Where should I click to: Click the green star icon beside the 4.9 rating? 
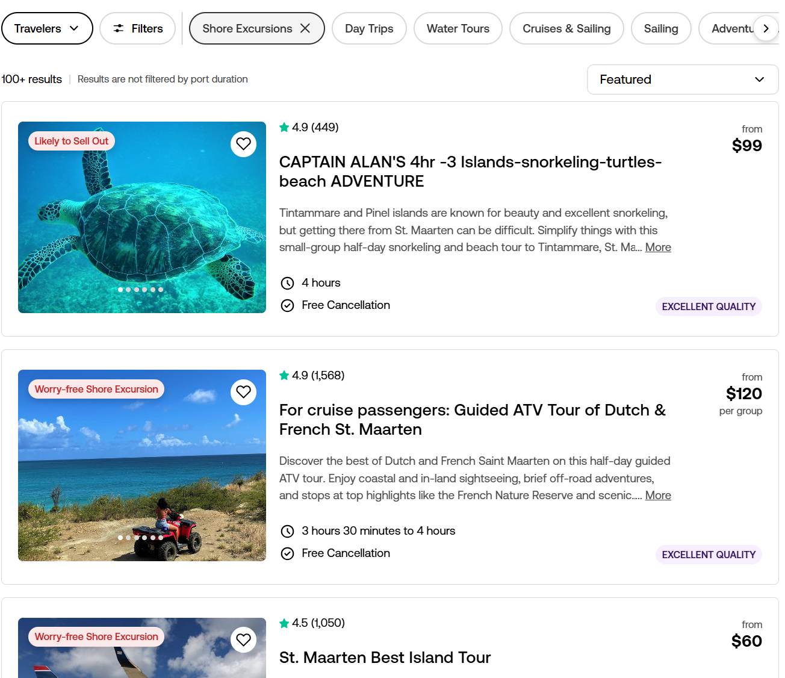click(284, 127)
